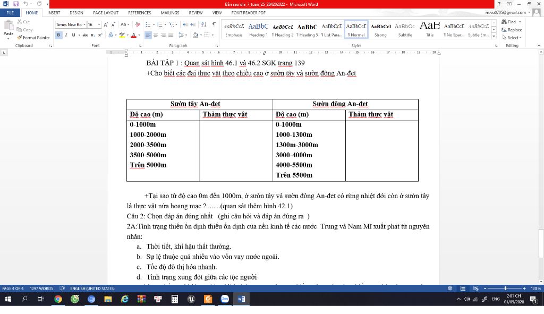Click the Cut scissors icon
The height and width of the screenshot is (314, 544).
[20, 22]
